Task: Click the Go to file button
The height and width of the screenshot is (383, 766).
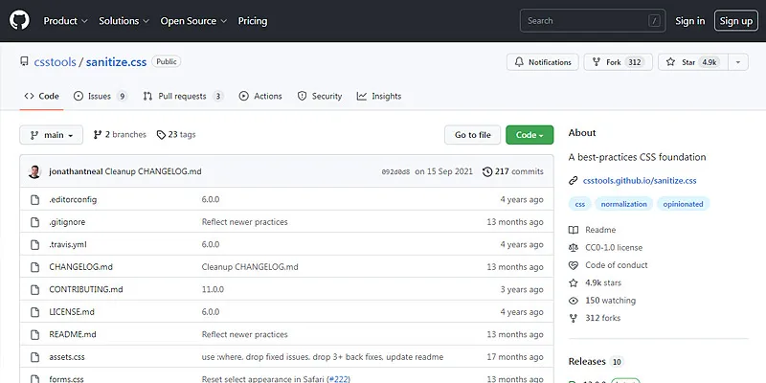Action: click(472, 135)
